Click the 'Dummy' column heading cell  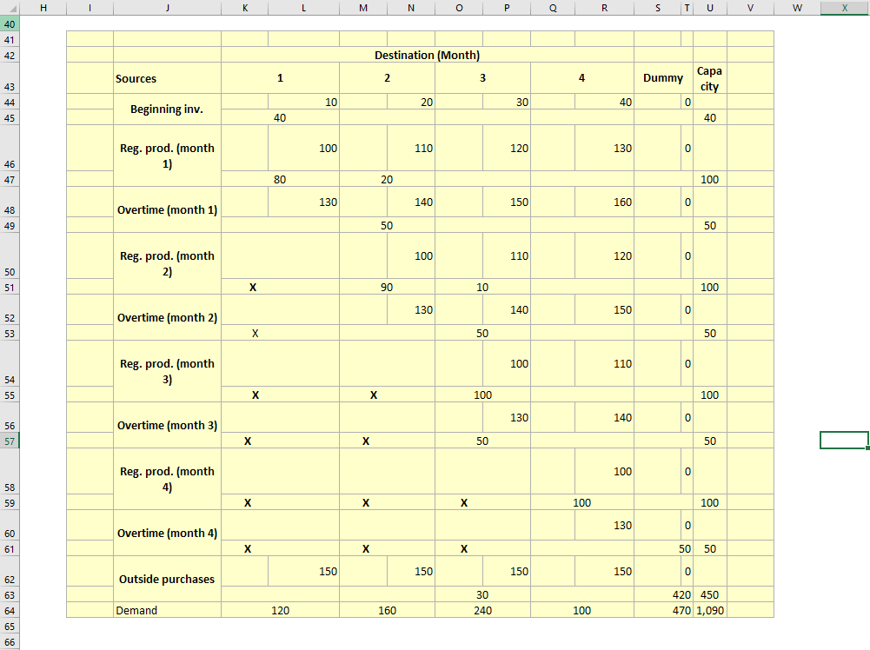(663, 78)
